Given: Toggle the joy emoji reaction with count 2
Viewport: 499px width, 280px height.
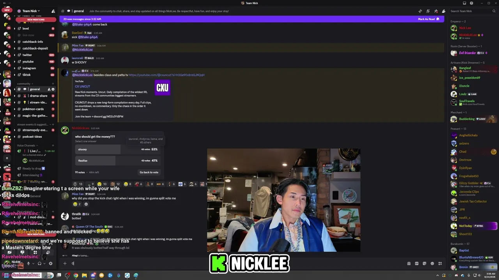Looking at the screenshot, I should pos(77,204).
